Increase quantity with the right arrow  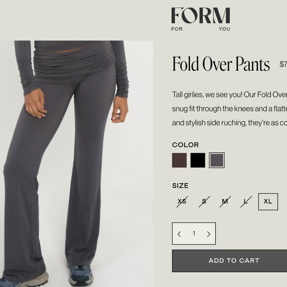(208, 234)
